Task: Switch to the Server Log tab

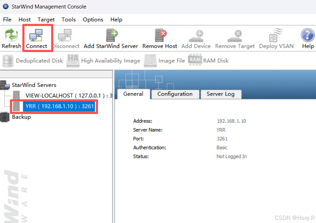Action: 221,94
